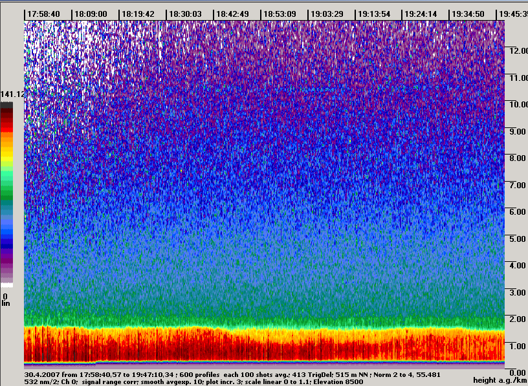The width and height of the screenshot is (528, 386).
Task: Click the '532 nm/2; Ch 0' caption line
Action: 193,382
